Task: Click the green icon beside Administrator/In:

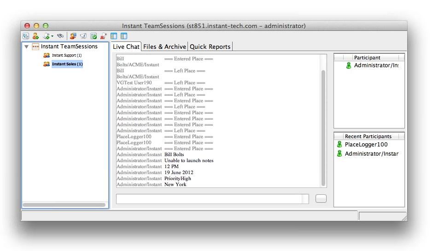Action: click(349, 65)
